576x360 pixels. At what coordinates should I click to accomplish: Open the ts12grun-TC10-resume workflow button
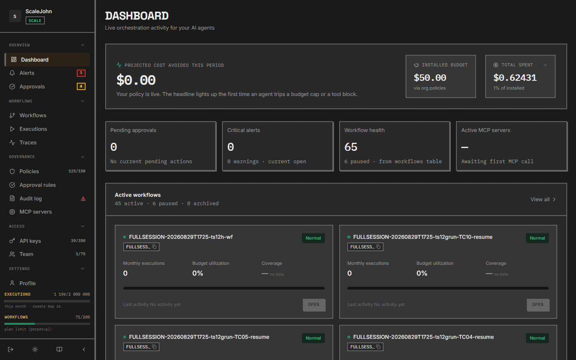click(x=538, y=305)
